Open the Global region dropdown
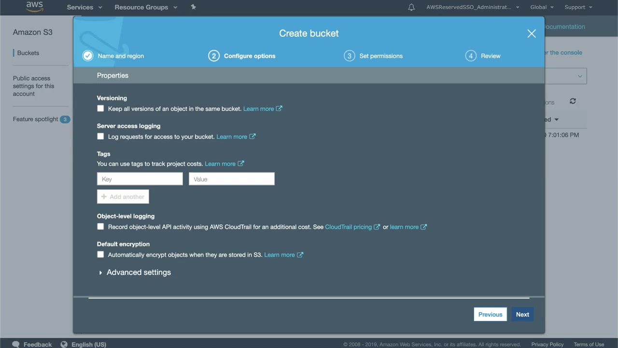 tap(542, 7)
